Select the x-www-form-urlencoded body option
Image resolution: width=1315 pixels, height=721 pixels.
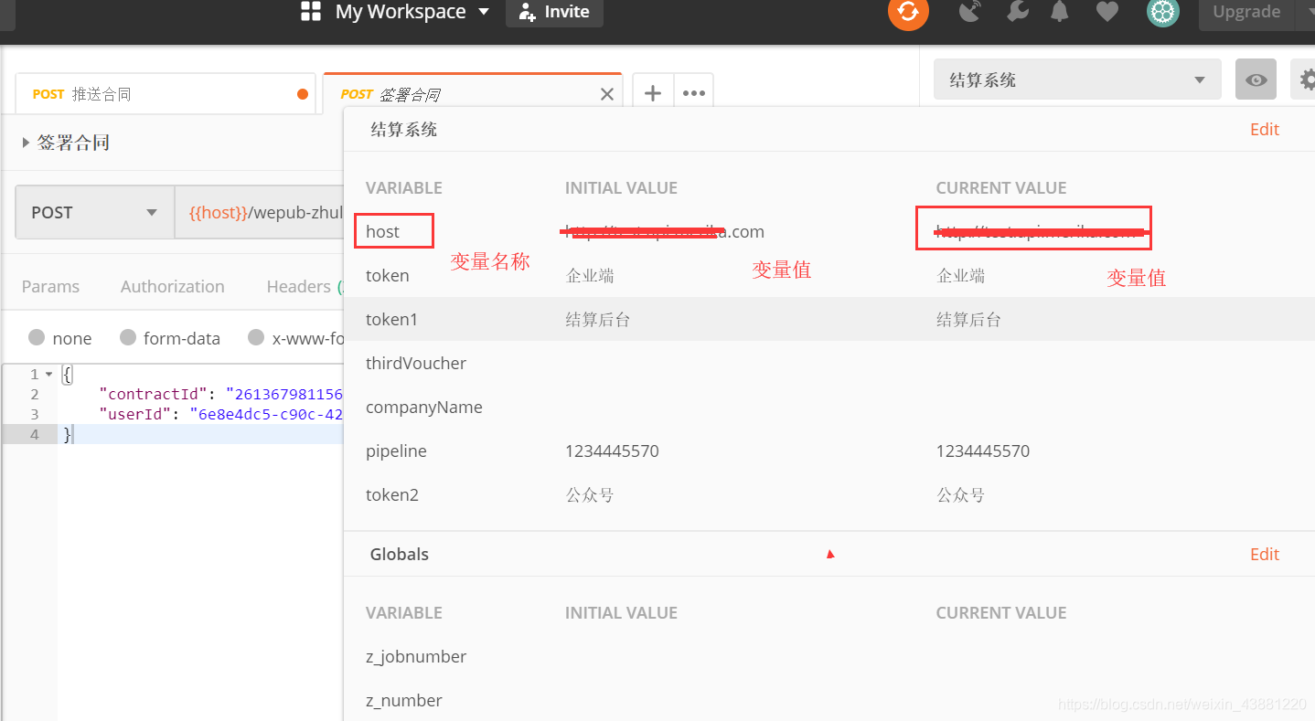click(x=296, y=338)
